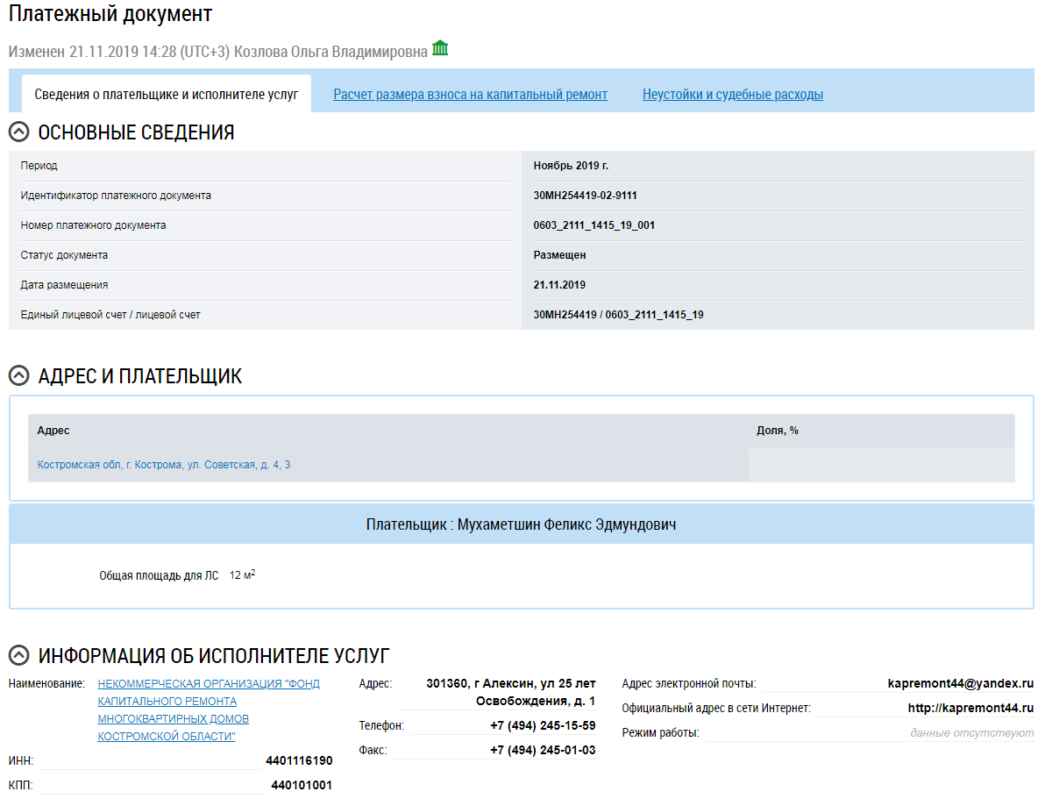Collapse ИНФОРМАЦИЯ ОБ ИСПОЛНИТЕЛЕ УСЛУГ section

click(x=18, y=655)
